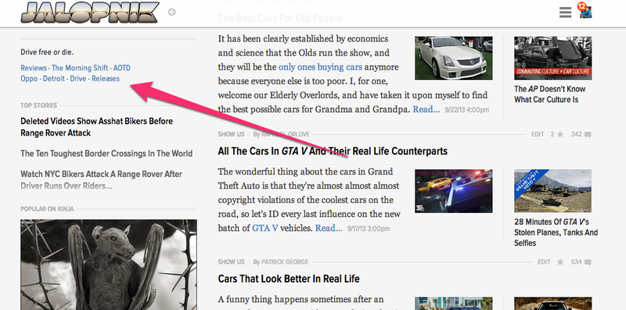The height and width of the screenshot is (310, 626).
Task: Star the GTA V cars article
Action: click(x=560, y=134)
